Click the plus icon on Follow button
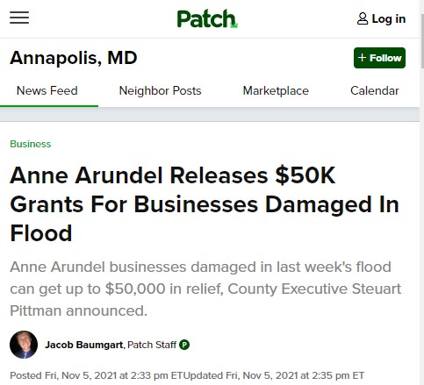424x385 pixels. (362, 58)
